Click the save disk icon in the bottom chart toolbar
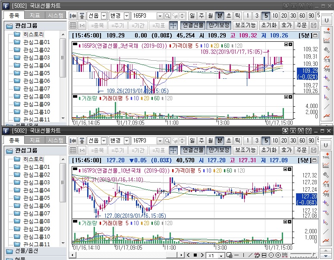Viewport: 334px width, 260px height. (314, 150)
